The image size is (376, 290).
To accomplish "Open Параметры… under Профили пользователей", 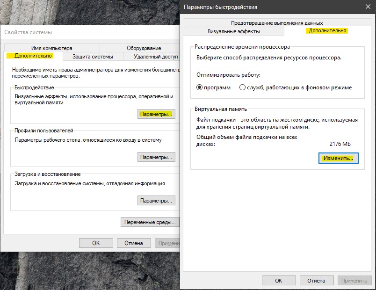I will pyautogui.click(x=156, y=157).
